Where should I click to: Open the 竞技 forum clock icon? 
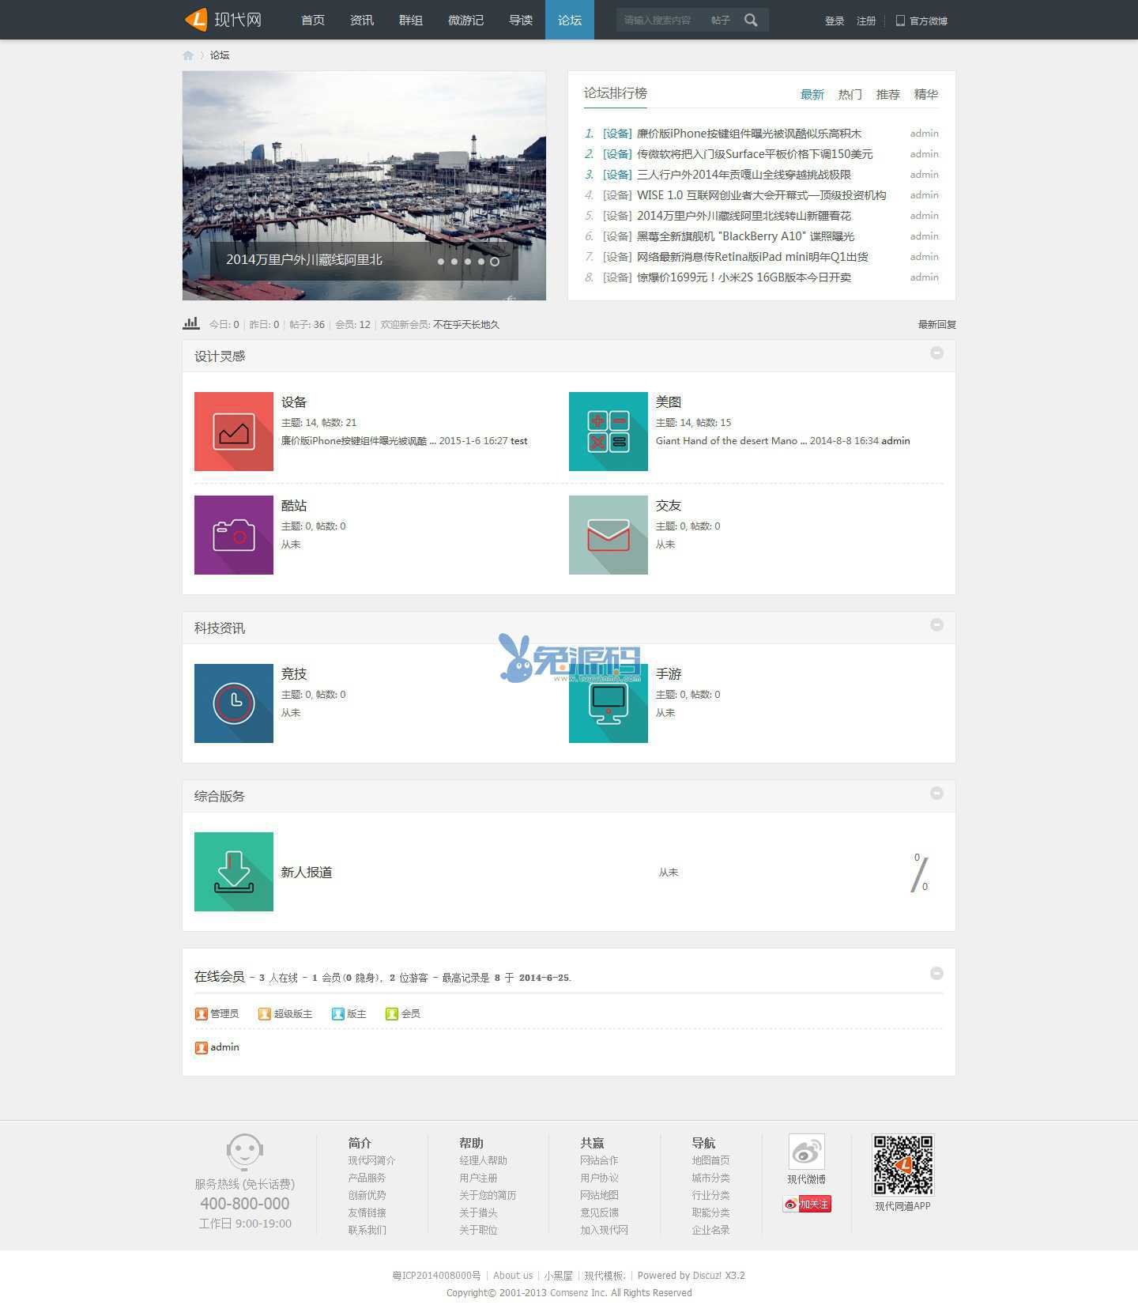point(234,703)
